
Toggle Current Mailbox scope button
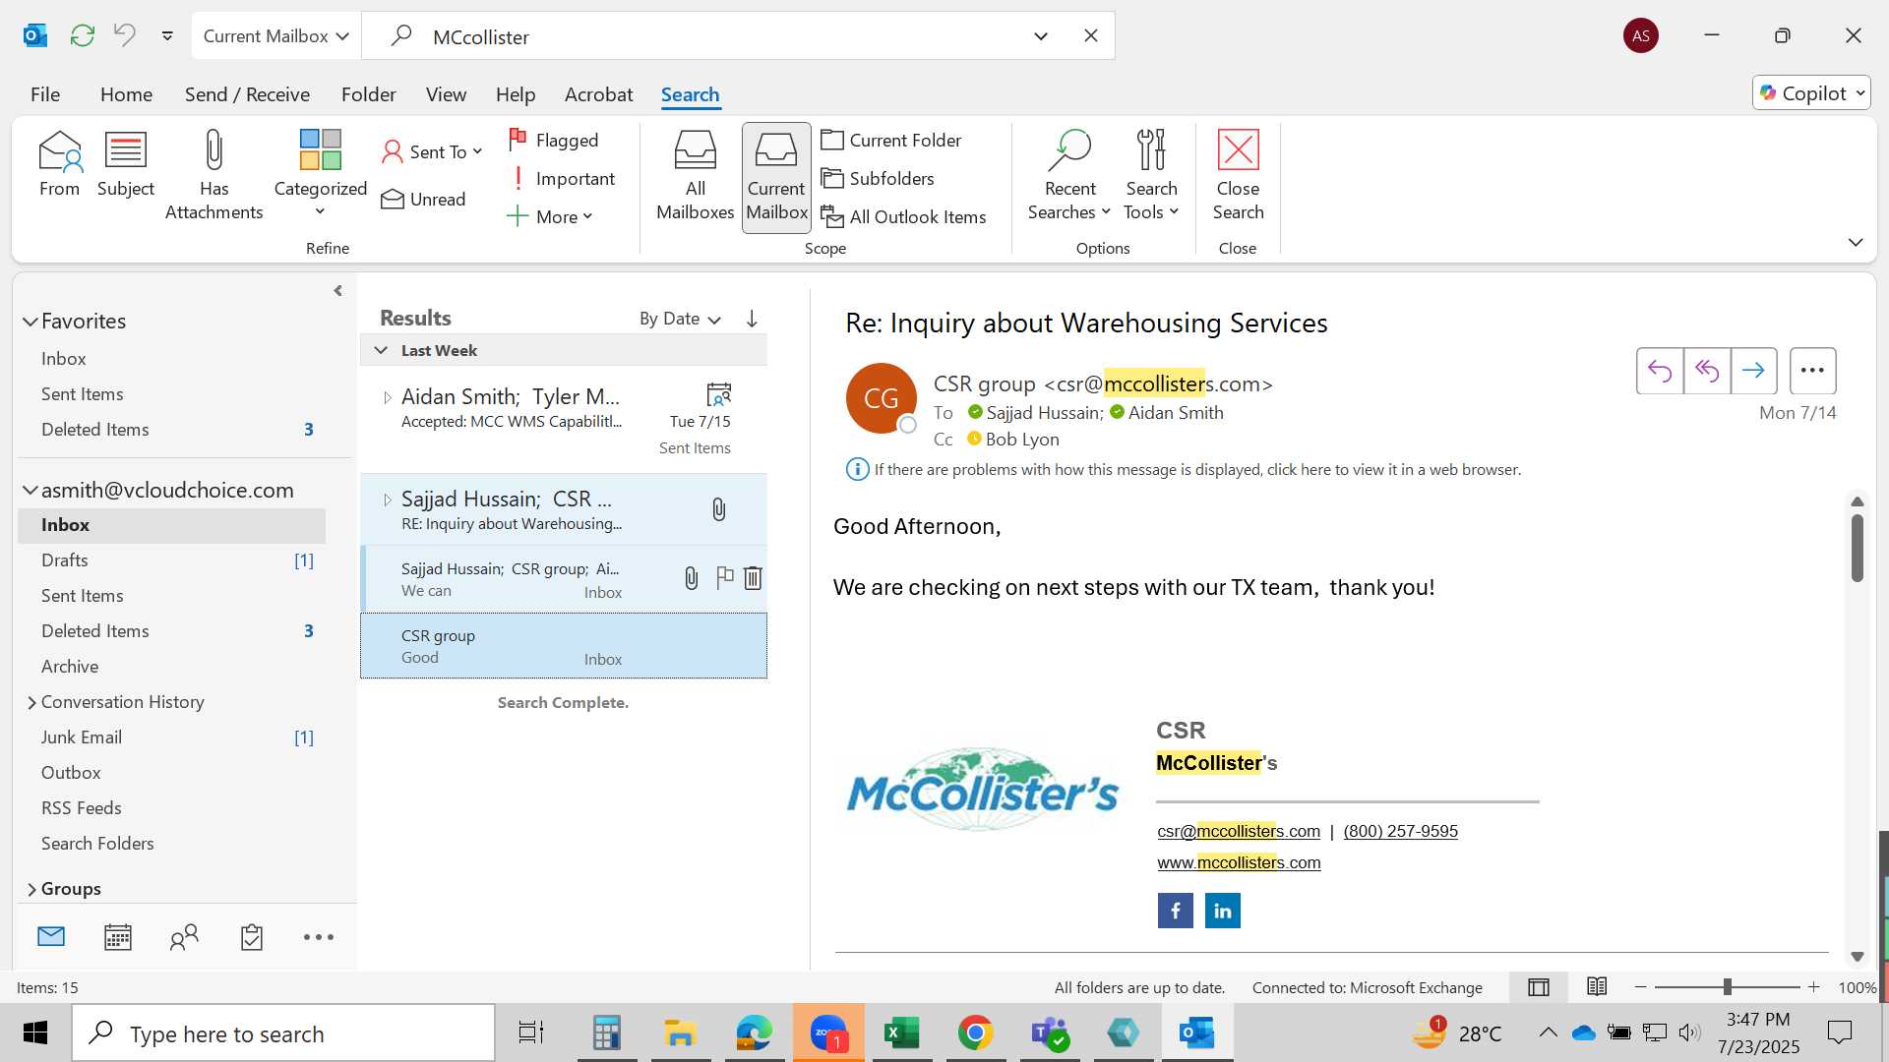(776, 177)
